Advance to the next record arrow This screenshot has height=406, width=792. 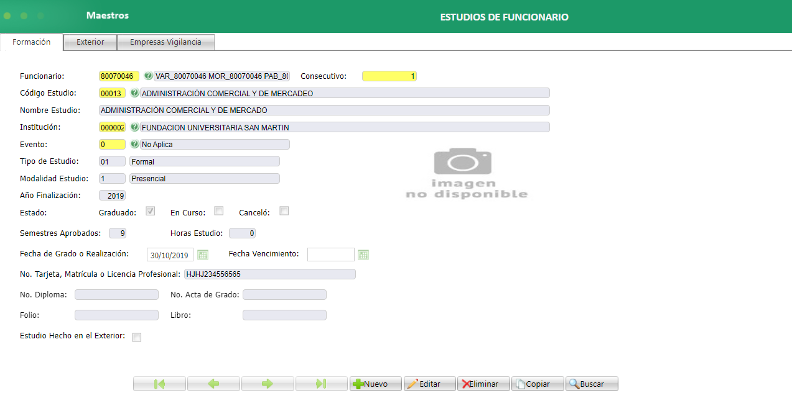pyautogui.click(x=268, y=383)
